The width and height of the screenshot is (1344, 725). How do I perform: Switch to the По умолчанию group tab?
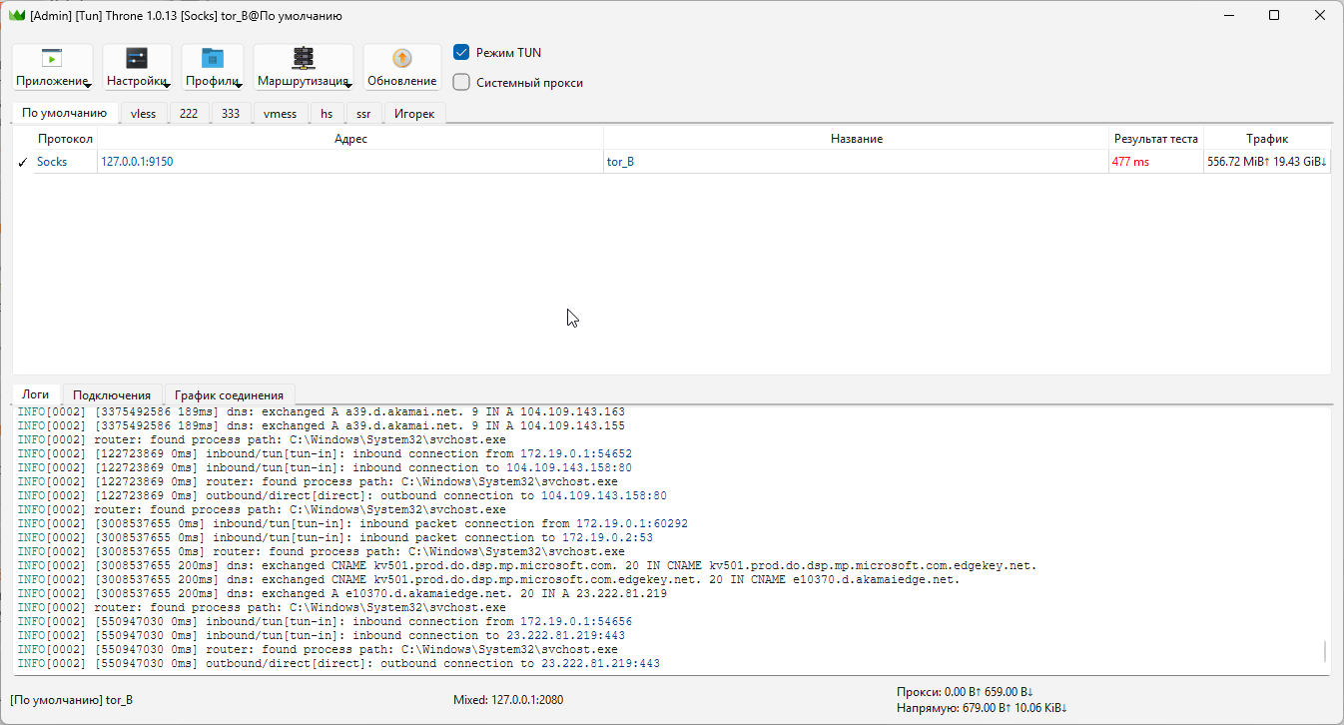(65, 113)
